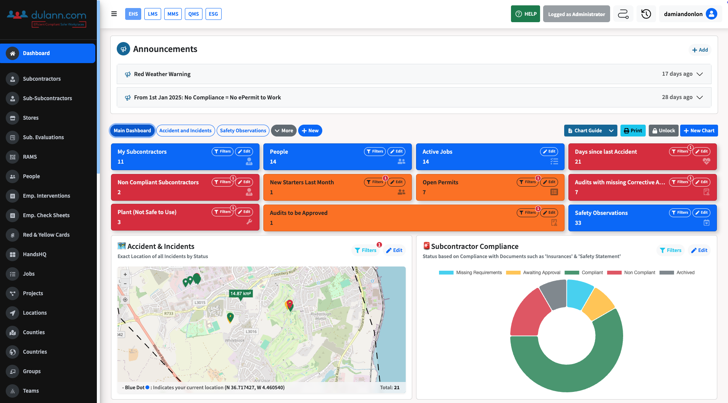Open Red & Yellow Cards
The height and width of the screenshot is (403, 728).
(46, 235)
